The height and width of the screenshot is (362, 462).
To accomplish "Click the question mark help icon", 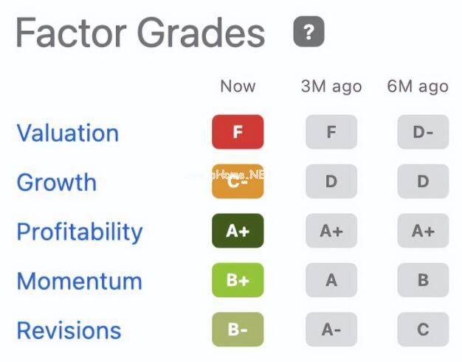I will (x=308, y=32).
